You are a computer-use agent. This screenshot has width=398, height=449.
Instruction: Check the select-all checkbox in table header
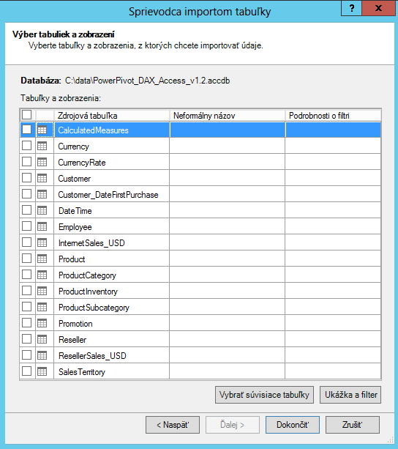26,115
